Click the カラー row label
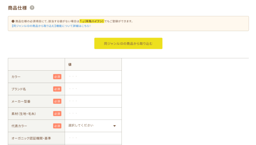The image size is (256, 145). [x=16, y=77]
